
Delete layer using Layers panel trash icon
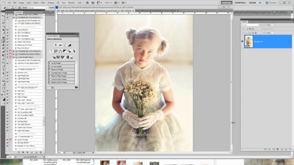[x=290, y=149]
